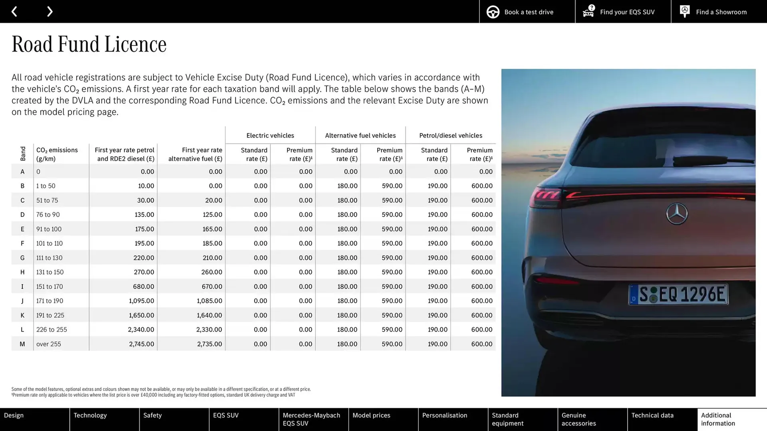Screen dimensions: 767x431
Task: Click the forward navigation arrow
Action: [50, 11]
